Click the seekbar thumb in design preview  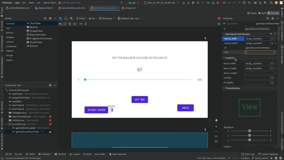85,80
